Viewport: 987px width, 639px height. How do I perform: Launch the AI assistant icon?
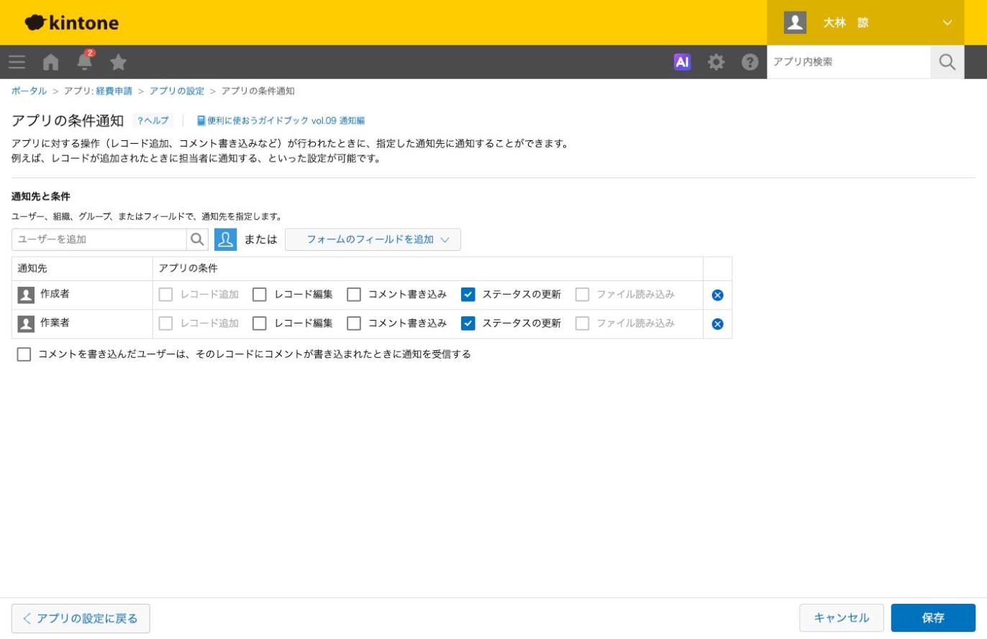682,62
